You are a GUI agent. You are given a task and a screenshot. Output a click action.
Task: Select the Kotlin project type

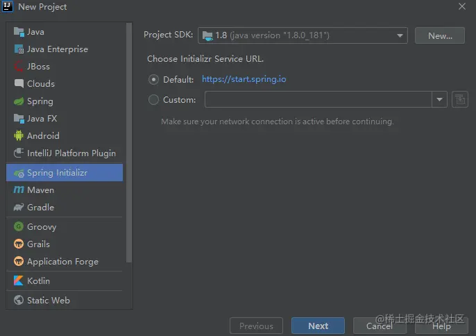coord(65,280)
